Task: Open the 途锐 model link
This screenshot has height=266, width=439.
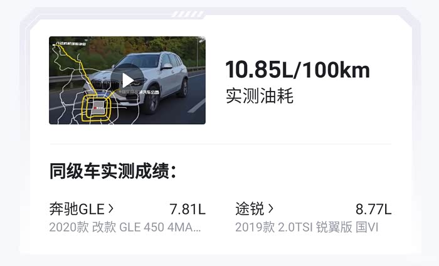Action: pos(250,209)
